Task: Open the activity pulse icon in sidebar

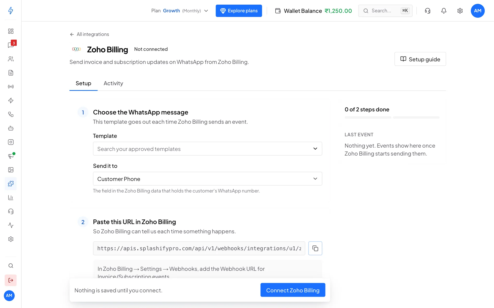Action: [11, 225]
